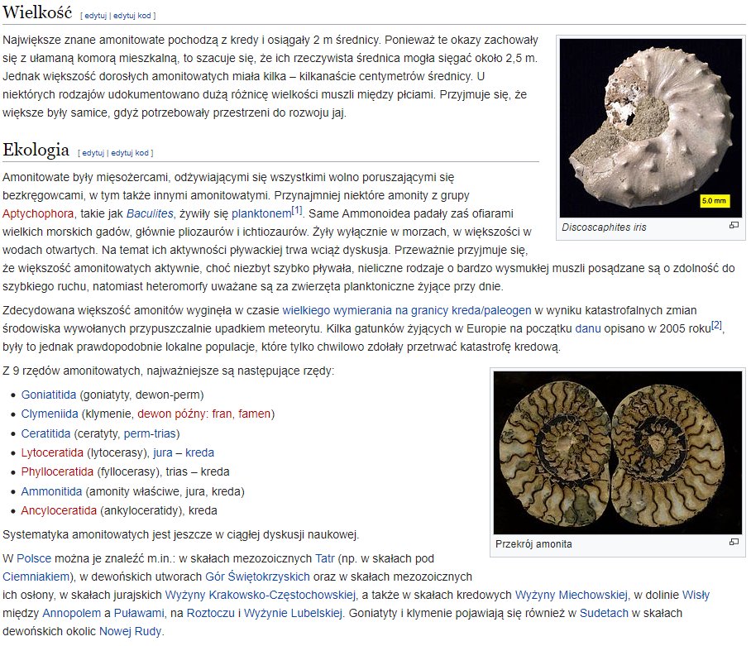Click 'edytuj kod' next to Ekologia heading

(130, 153)
